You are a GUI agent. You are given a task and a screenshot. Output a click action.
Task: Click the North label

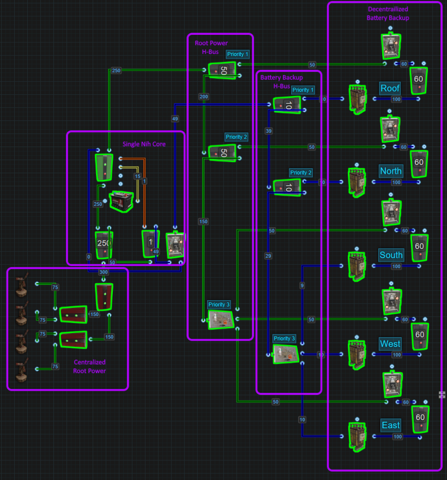tap(391, 171)
